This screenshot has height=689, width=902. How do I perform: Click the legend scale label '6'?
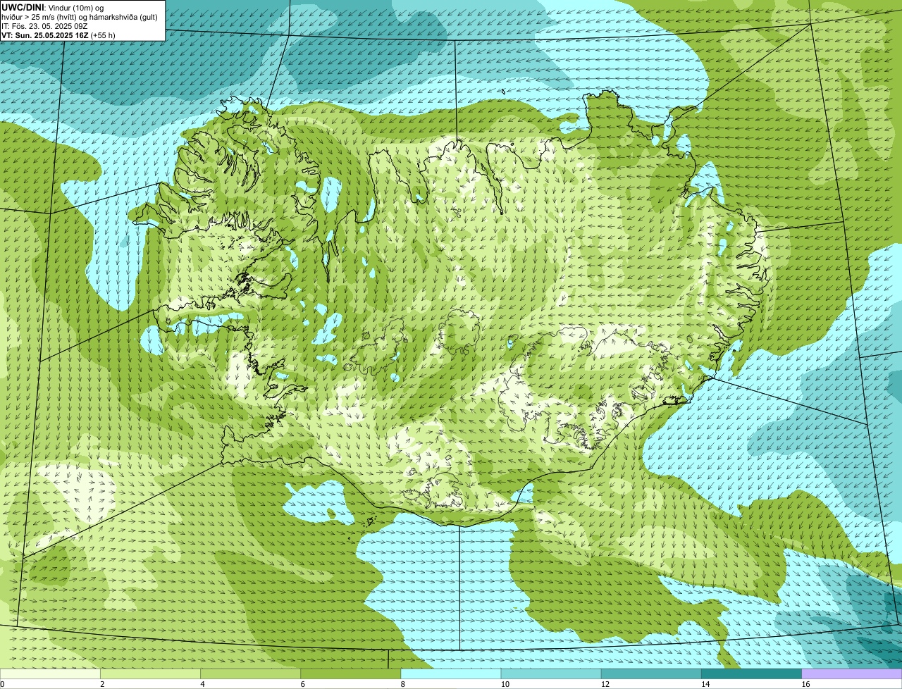(x=302, y=684)
